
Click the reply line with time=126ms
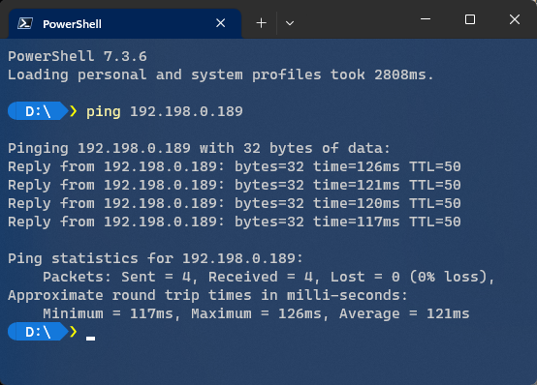235,167
